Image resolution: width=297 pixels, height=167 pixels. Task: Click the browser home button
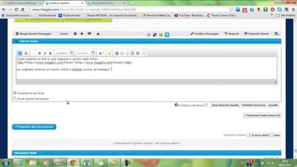[x=23, y=9]
